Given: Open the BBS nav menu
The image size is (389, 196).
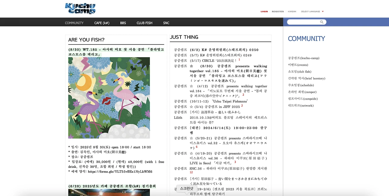Looking at the screenshot, I should click(123, 23).
